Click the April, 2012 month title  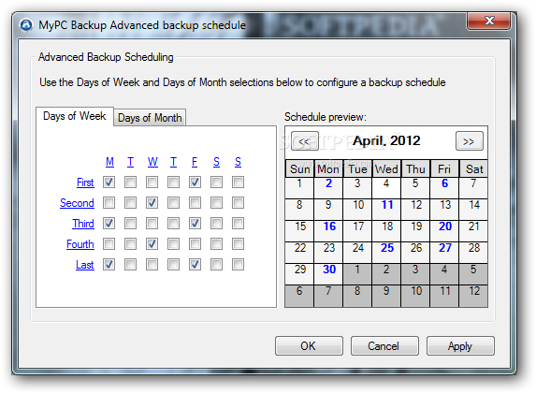tap(386, 140)
